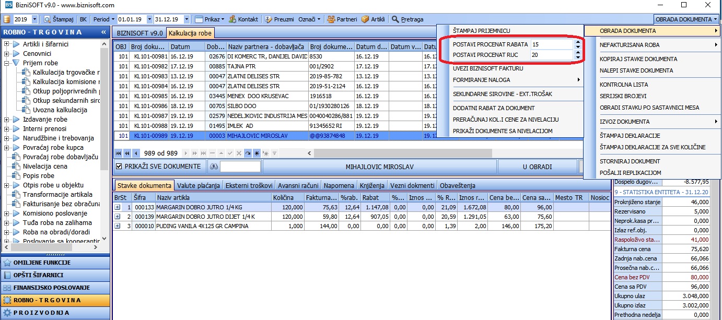Click the binoculars search icon

click(x=213, y=167)
